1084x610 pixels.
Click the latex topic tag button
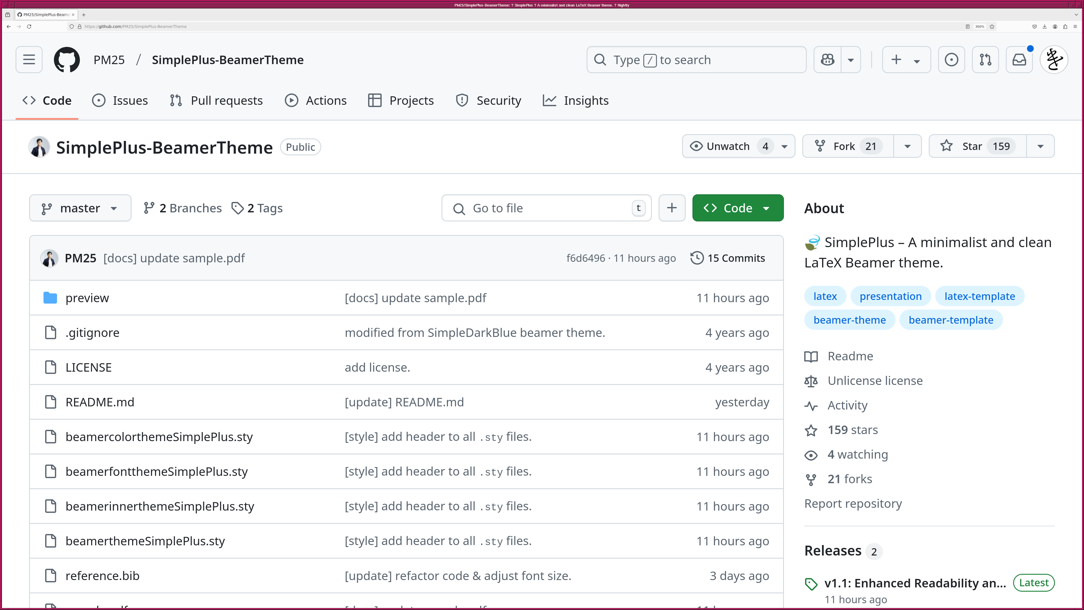825,296
